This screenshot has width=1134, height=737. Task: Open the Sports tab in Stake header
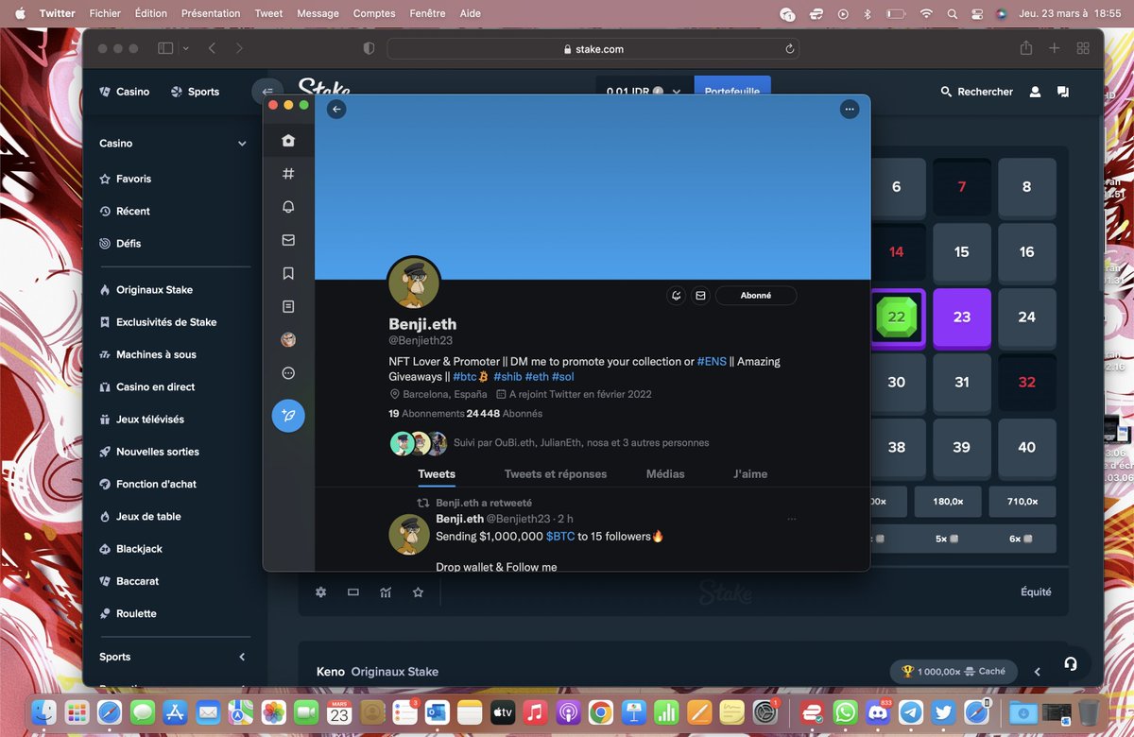click(195, 92)
